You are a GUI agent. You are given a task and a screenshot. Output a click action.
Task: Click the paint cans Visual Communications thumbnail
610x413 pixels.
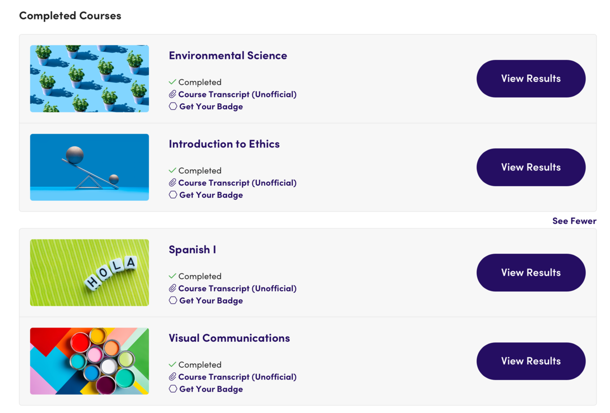point(89,361)
